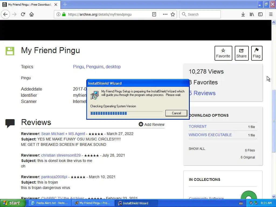Go back with the browser Back arrow
Viewport: 276px width, 207px height.
(x=5, y=15)
